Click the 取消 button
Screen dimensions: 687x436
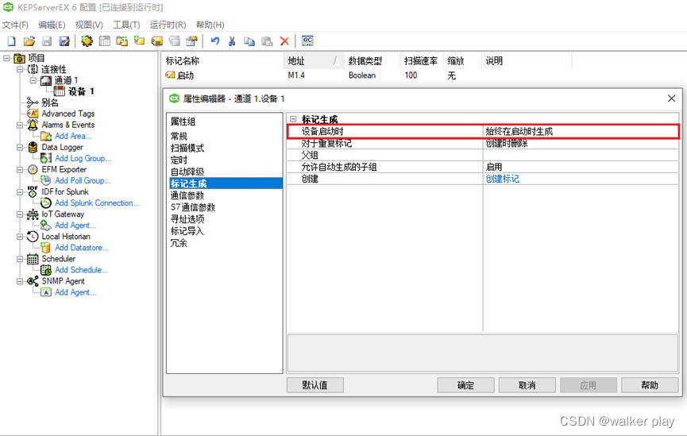tap(527, 385)
